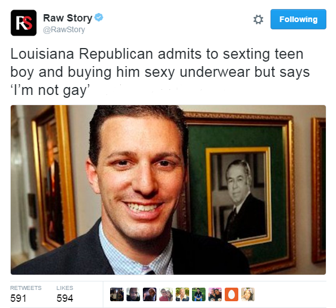Open the fourth liker avatar

tap(166, 294)
